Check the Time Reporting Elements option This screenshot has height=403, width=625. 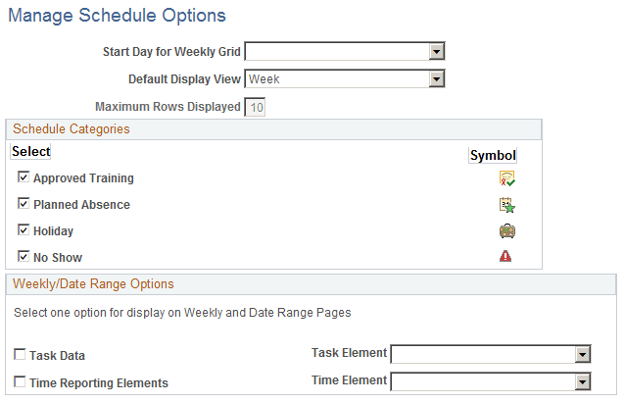click(21, 383)
